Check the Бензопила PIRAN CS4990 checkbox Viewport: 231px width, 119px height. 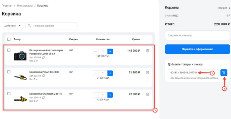(9, 72)
